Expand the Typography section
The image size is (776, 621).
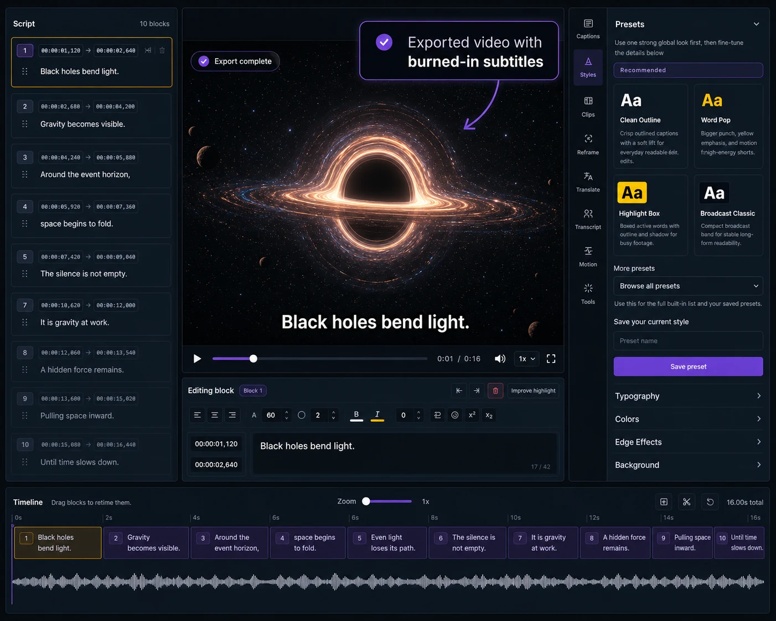[x=688, y=396]
